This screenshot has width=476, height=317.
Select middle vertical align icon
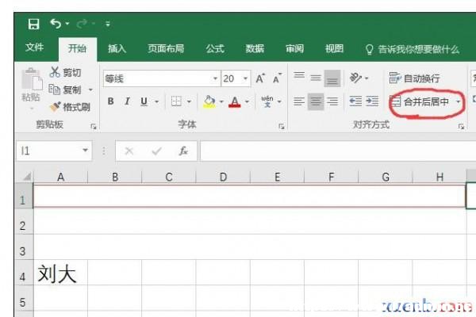316,78
